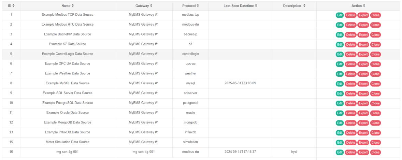Export Example Bacnet/IP Data Source
The image size is (402, 160).
pyautogui.click(x=362, y=34)
